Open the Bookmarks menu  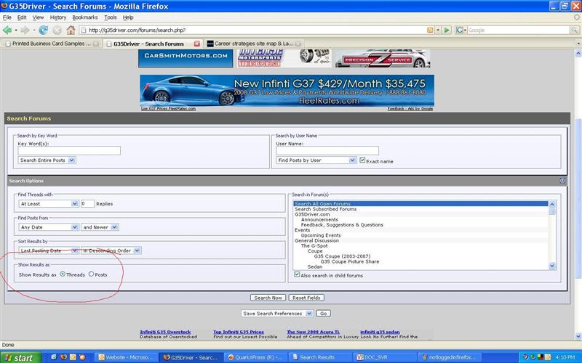84,17
